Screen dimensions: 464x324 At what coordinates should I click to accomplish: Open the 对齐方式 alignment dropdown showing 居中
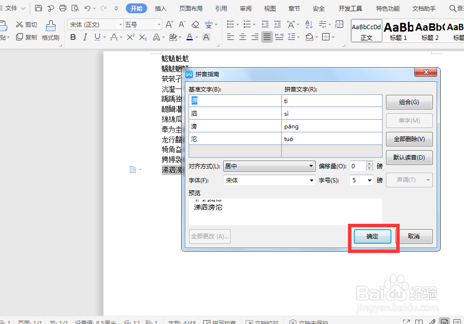tap(270, 166)
